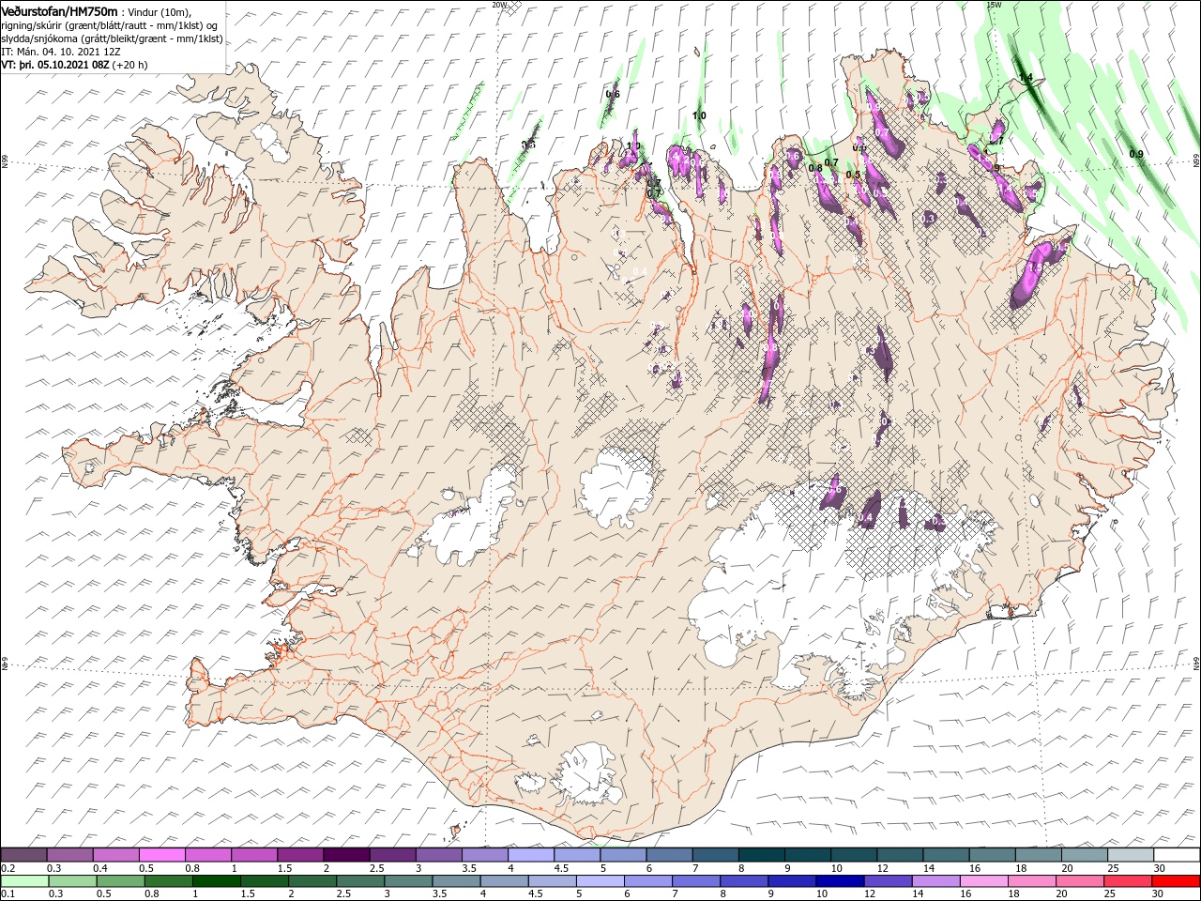
Task: Pick bottom-row red-pink swatch between 25 and 30
Action: pyautogui.click(x=1128, y=881)
